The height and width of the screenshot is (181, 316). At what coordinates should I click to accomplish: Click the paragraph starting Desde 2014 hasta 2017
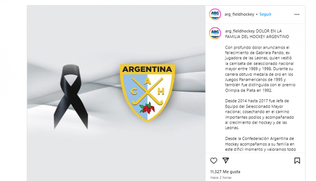click(x=259, y=114)
